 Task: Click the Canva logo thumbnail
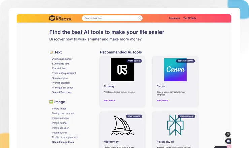[175, 70]
